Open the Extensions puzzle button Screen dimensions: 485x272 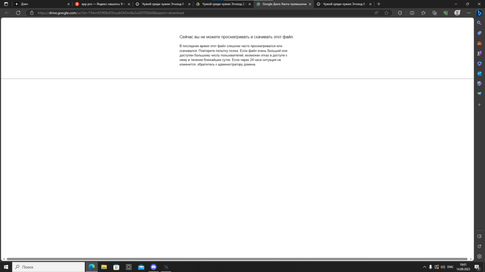point(400,13)
